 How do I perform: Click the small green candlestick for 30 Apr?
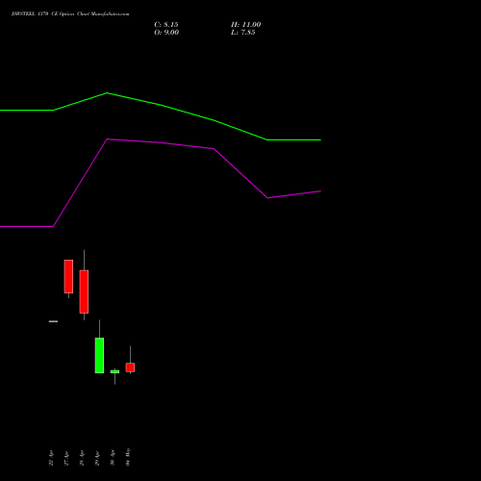click(x=114, y=371)
